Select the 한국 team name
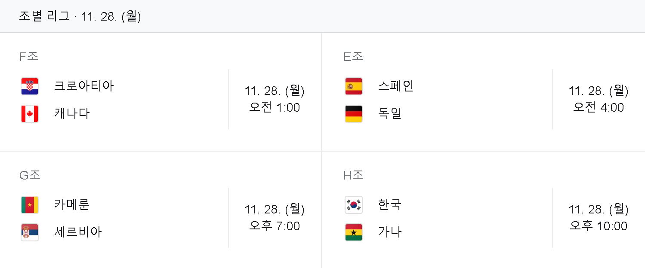The height and width of the screenshot is (268, 645). pos(390,204)
